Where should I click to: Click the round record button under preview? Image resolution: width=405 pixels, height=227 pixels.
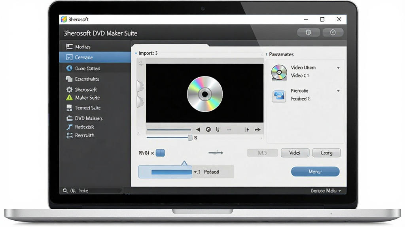click(x=208, y=129)
